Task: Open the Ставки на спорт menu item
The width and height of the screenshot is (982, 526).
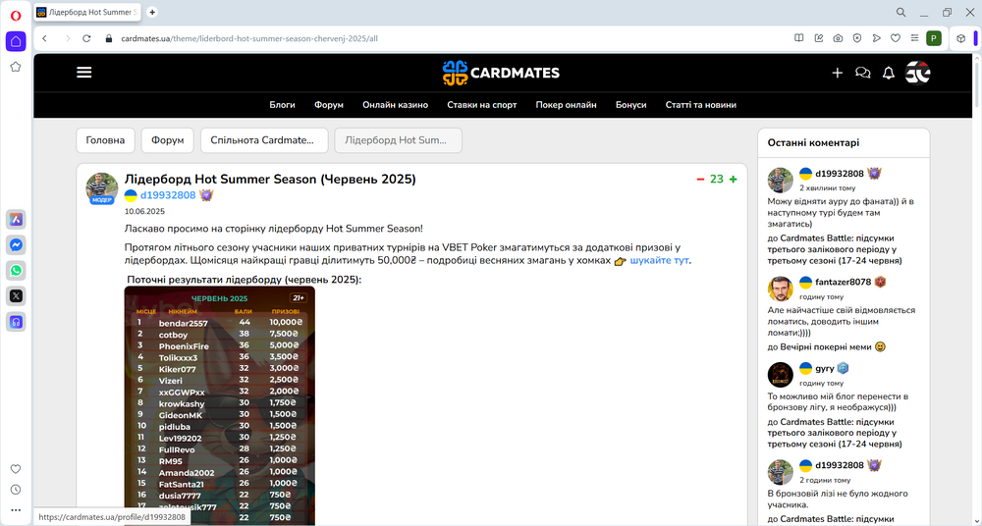Action: pos(482,105)
